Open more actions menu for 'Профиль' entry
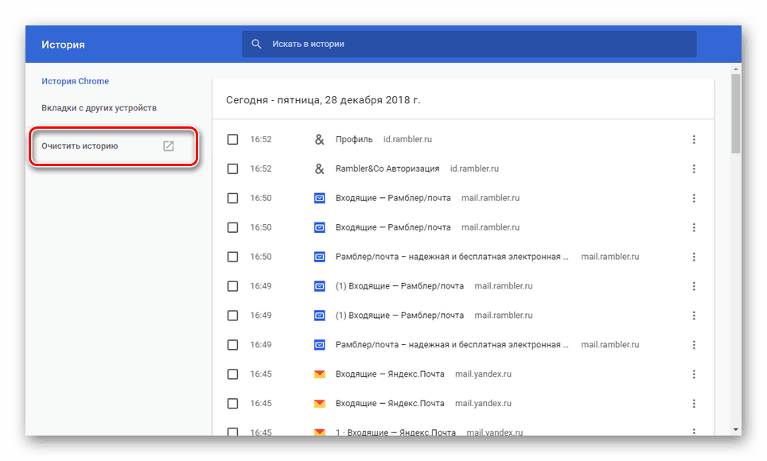767x461 pixels. (694, 140)
